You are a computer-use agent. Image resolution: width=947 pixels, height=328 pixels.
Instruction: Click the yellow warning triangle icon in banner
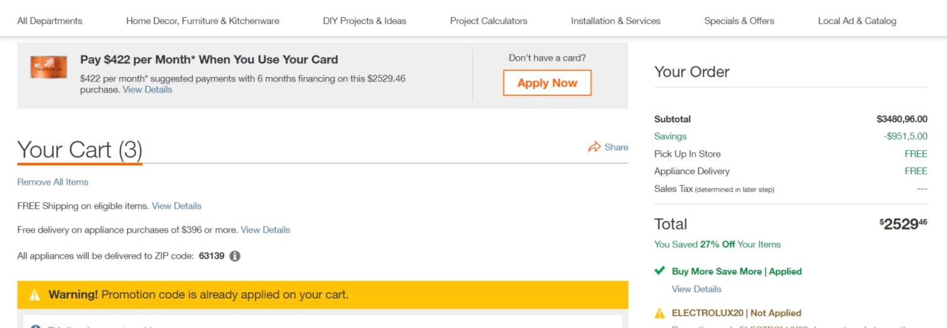35,295
